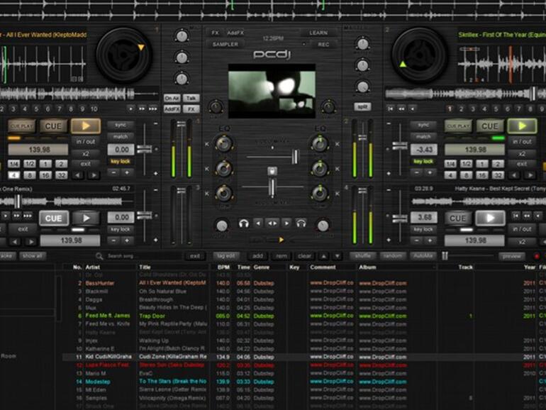
Task: Click the search magnifier icon in the browser
Action: click(x=101, y=256)
